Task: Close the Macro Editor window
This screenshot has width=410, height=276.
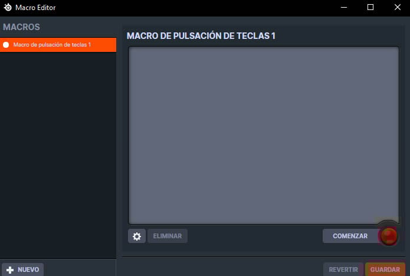Action: 398,7
